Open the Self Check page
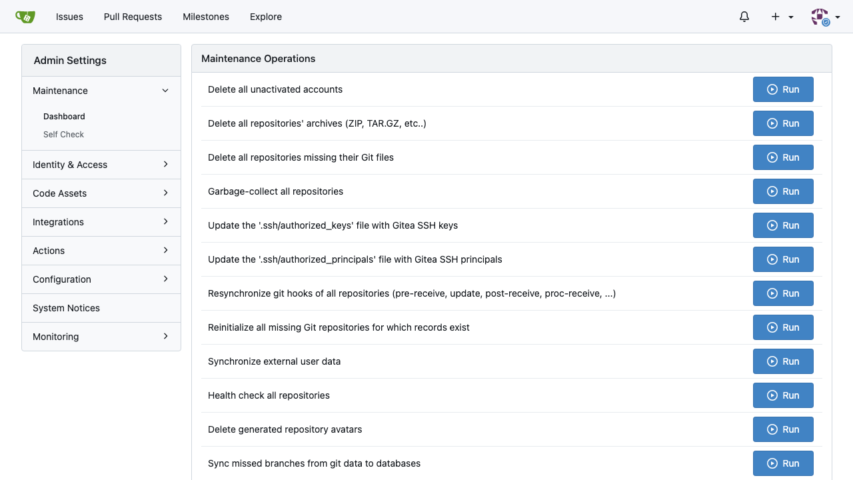Viewport: 853px width, 480px height. tap(63, 134)
